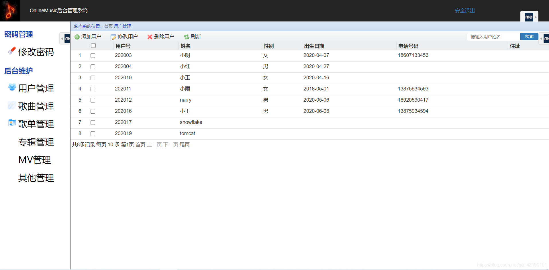Check the box for user 202010
The image size is (549, 270).
click(x=93, y=78)
